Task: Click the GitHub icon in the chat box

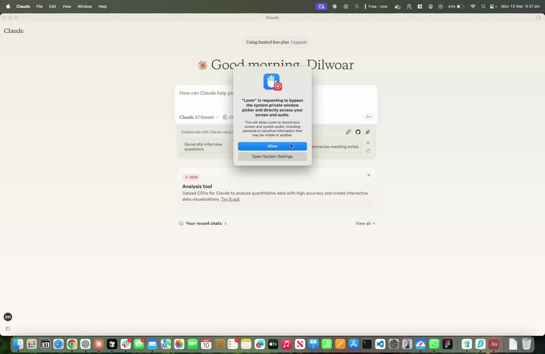Action: point(358,132)
